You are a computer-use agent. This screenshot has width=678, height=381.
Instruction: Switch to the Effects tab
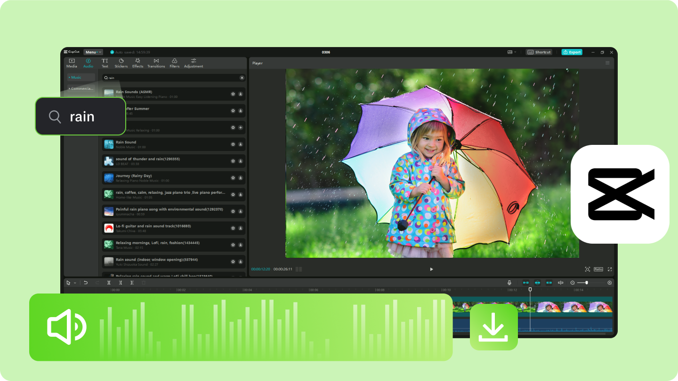tap(137, 63)
